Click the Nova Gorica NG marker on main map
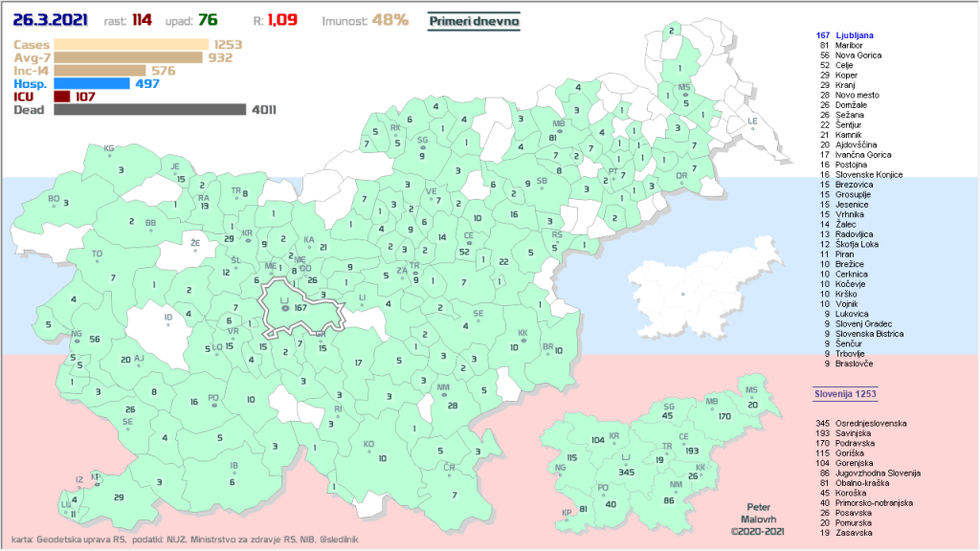The height and width of the screenshot is (551, 980). 77,339
